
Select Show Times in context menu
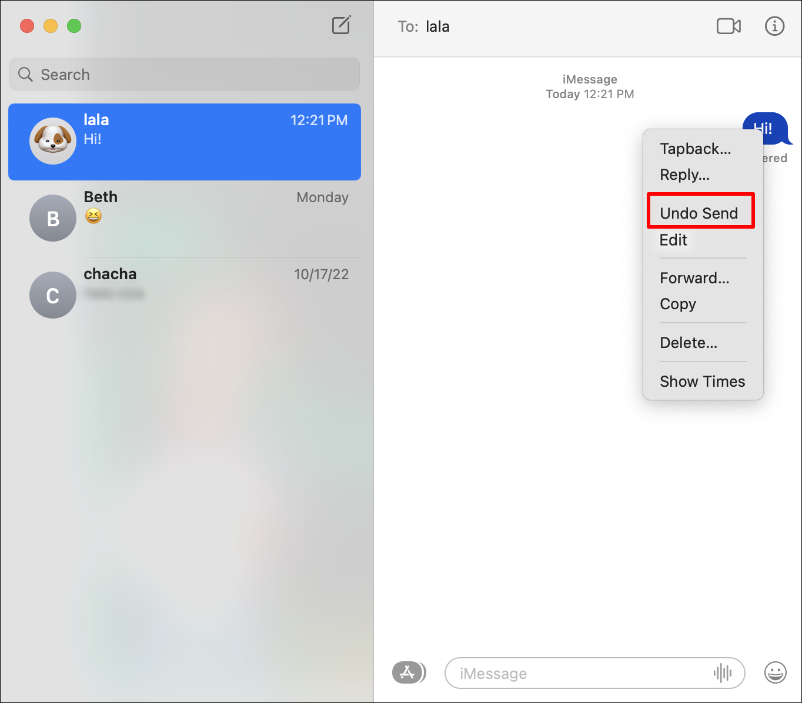(x=703, y=381)
